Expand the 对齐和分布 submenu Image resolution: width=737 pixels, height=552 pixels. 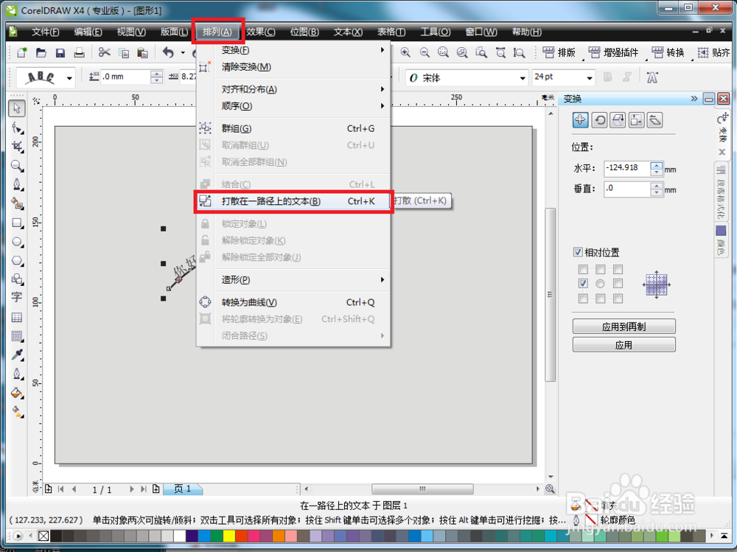302,89
